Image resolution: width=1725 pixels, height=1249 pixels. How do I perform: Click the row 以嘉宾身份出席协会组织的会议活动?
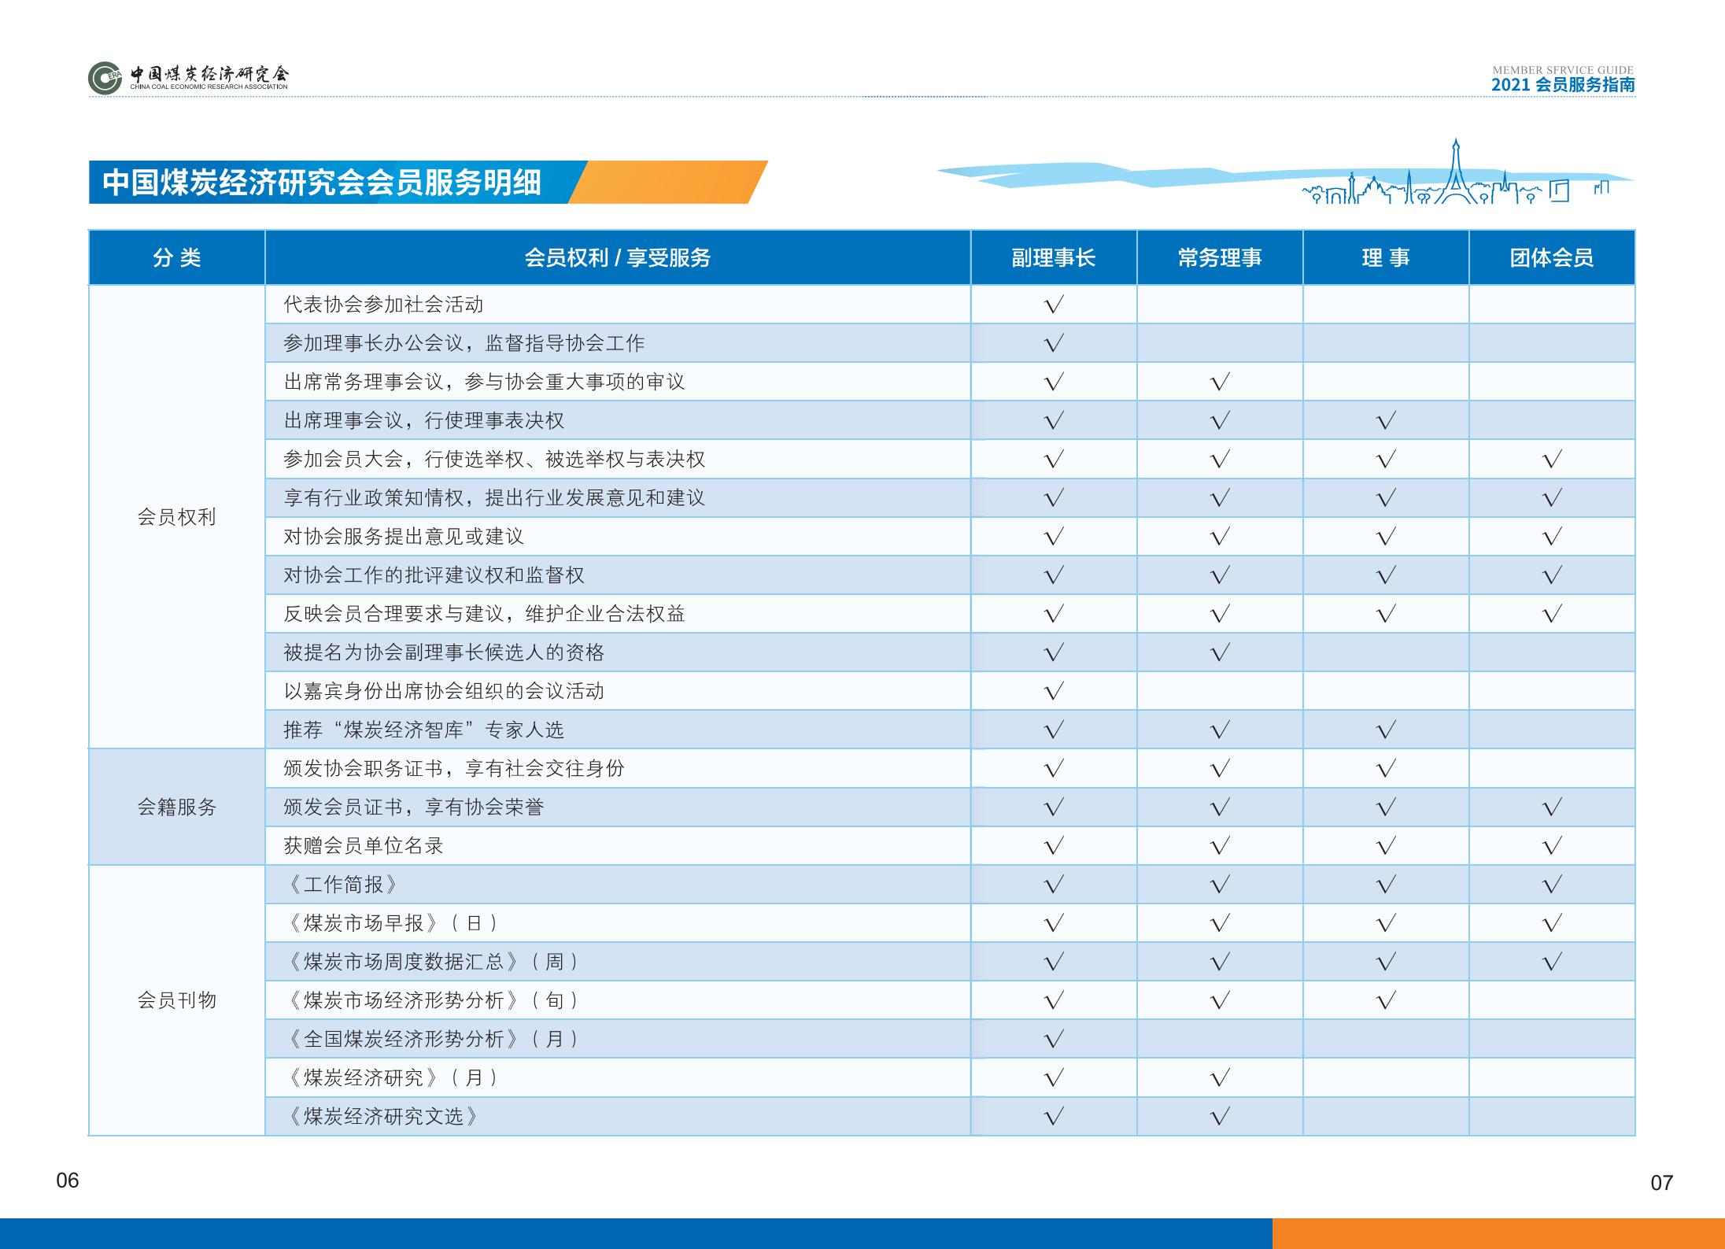pyautogui.click(x=950, y=690)
